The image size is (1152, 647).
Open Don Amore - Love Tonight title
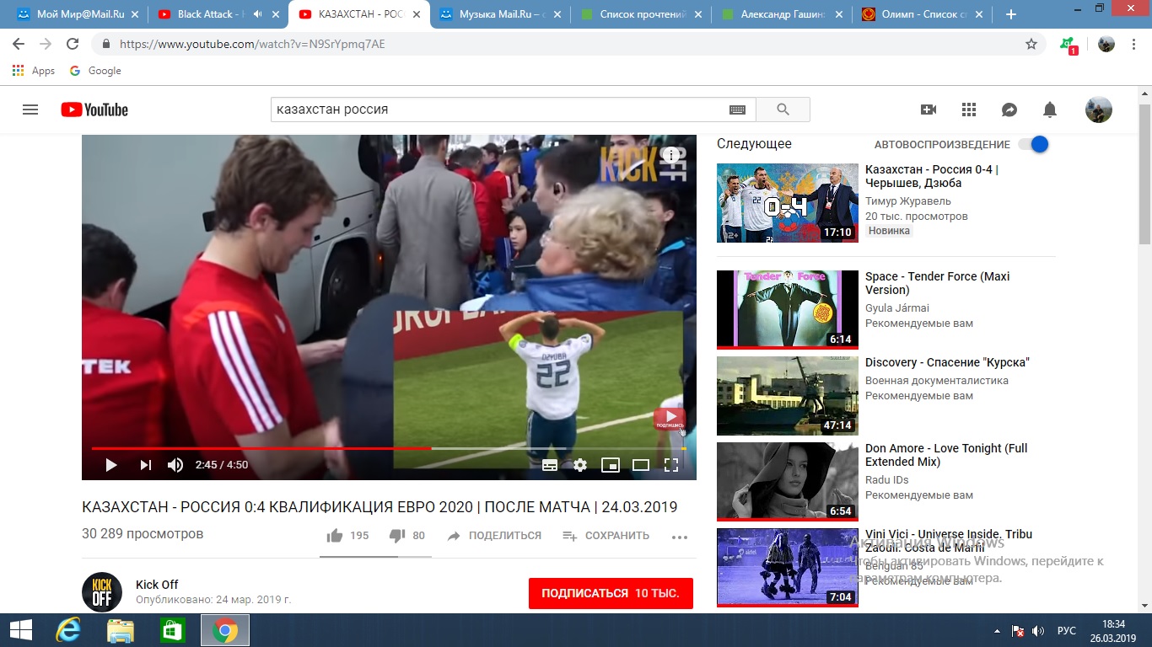[x=946, y=455]
